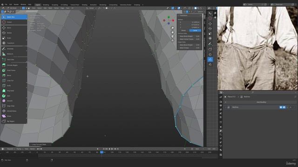Select the Move tool in left toolbar
298x167 pixels.
pyautogui.click(x=14, y=28)
